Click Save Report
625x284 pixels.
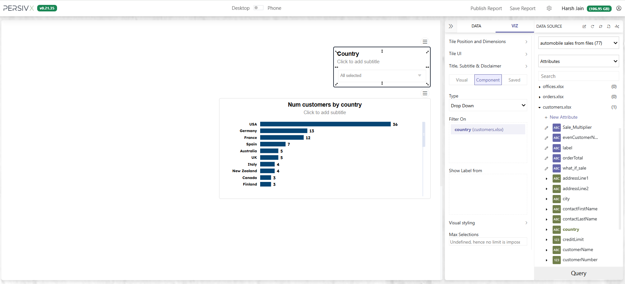(523, 8)
